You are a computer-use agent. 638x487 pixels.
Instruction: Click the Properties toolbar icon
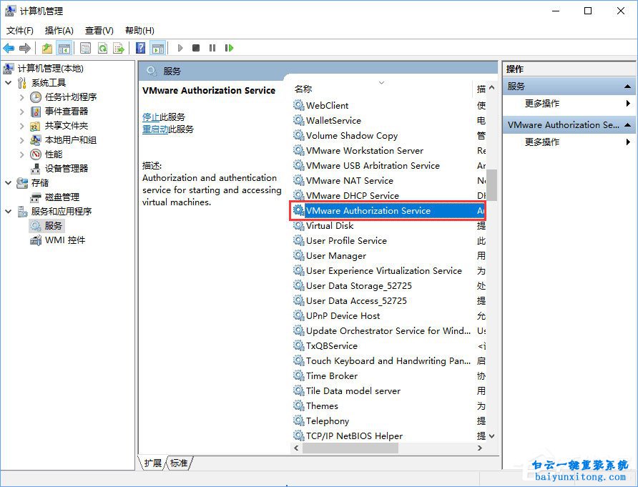(x=84, y=48)
